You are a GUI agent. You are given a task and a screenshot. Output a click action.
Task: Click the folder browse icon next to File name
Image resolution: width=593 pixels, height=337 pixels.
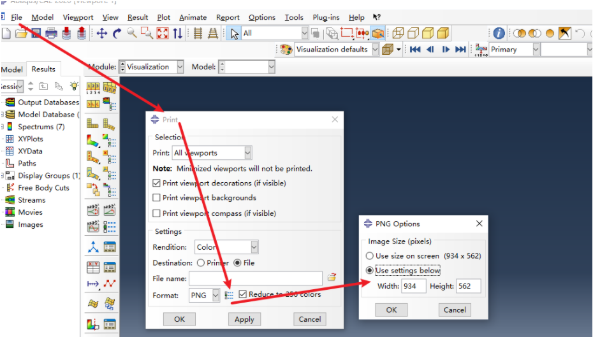(332, 278)
